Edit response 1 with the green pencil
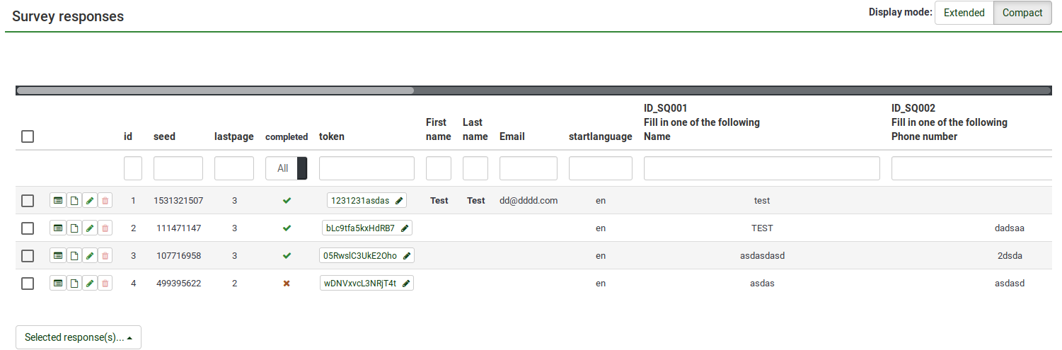1062x350 pixels. tap(89, 201)
